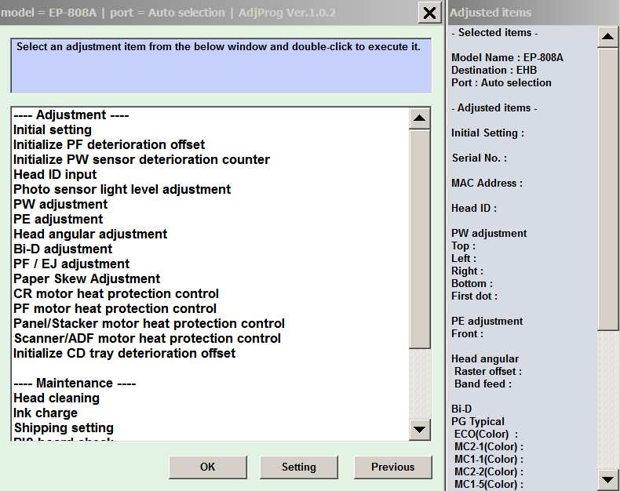The height and width of the screenshot is (491, 620).
Task: Click 'First dot :' entry
Action: 475,296
